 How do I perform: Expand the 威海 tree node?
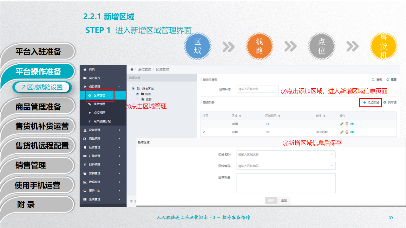[x=138, y=94]
